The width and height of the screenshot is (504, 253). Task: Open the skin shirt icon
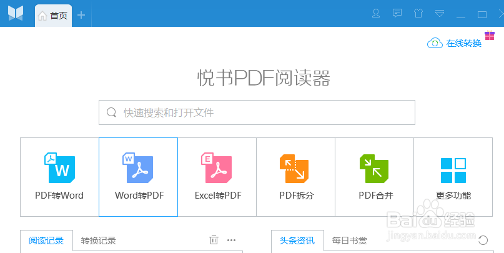point(418,14)
